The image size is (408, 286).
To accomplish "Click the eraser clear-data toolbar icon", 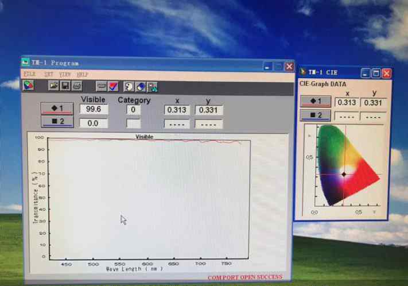I will pyautogui.click(x=141, y=87).
